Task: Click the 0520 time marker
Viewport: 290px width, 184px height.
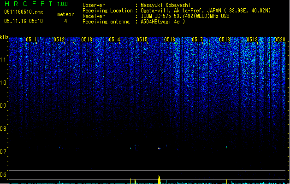Action: [x=280, y=40]
